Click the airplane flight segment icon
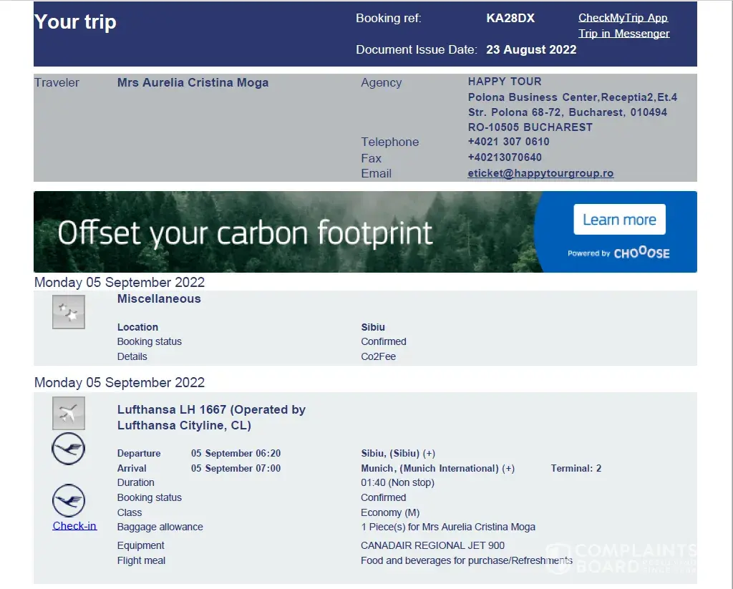This screenshot has width=733, height=589. (x=69, y=413)
